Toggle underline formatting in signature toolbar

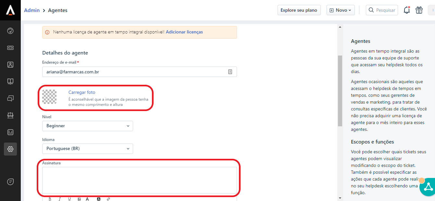coord(69,199)
